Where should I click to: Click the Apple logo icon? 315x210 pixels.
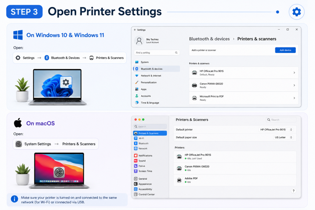(18, 123)
